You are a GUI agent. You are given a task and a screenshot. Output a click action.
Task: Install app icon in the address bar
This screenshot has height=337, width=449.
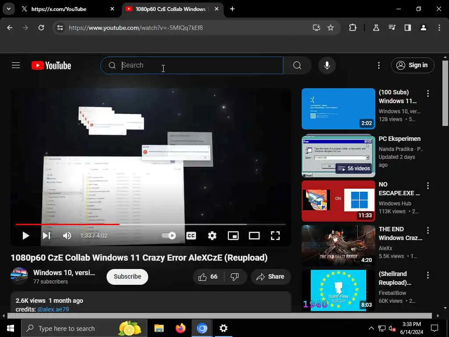[317, 28]
